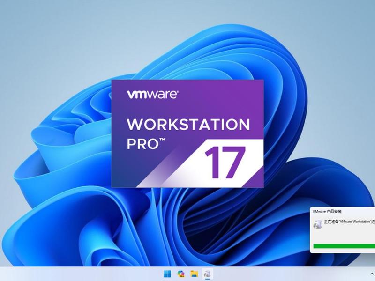Image resolution: width=375 pixels, height=281 pixels.
Task: Click the "VMware 产品安装" dialog title
Action: 327,212
